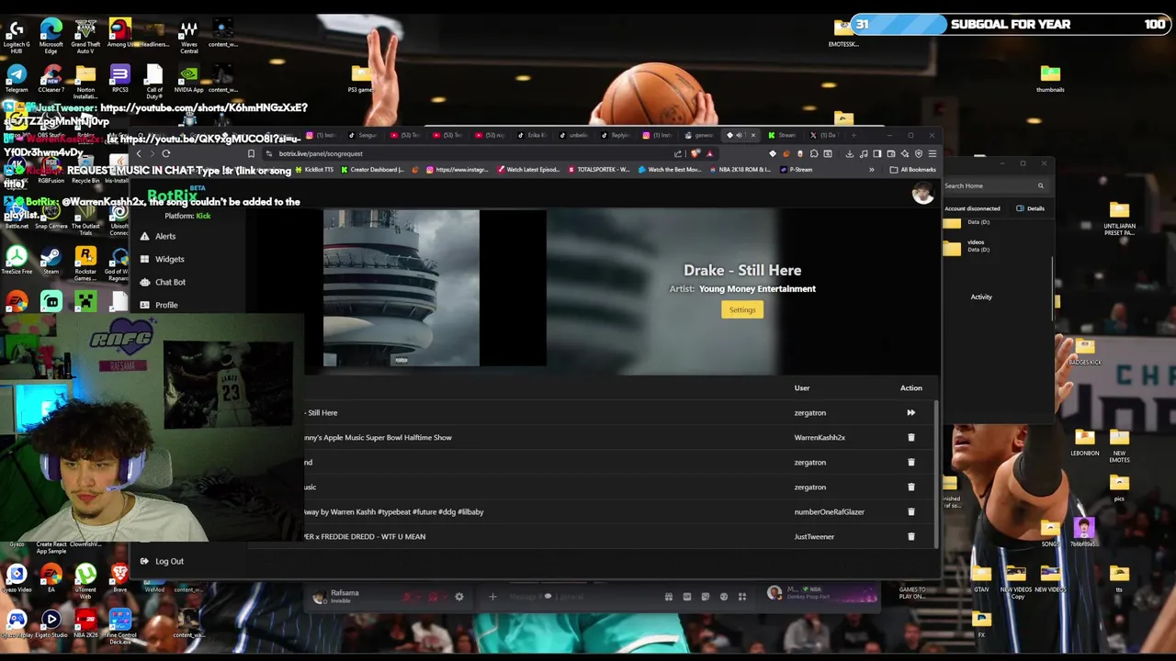Open Discord user settings gear
Image resolution: width=1176 pixels, height=661 pixels.
click(x=459, y=597)
